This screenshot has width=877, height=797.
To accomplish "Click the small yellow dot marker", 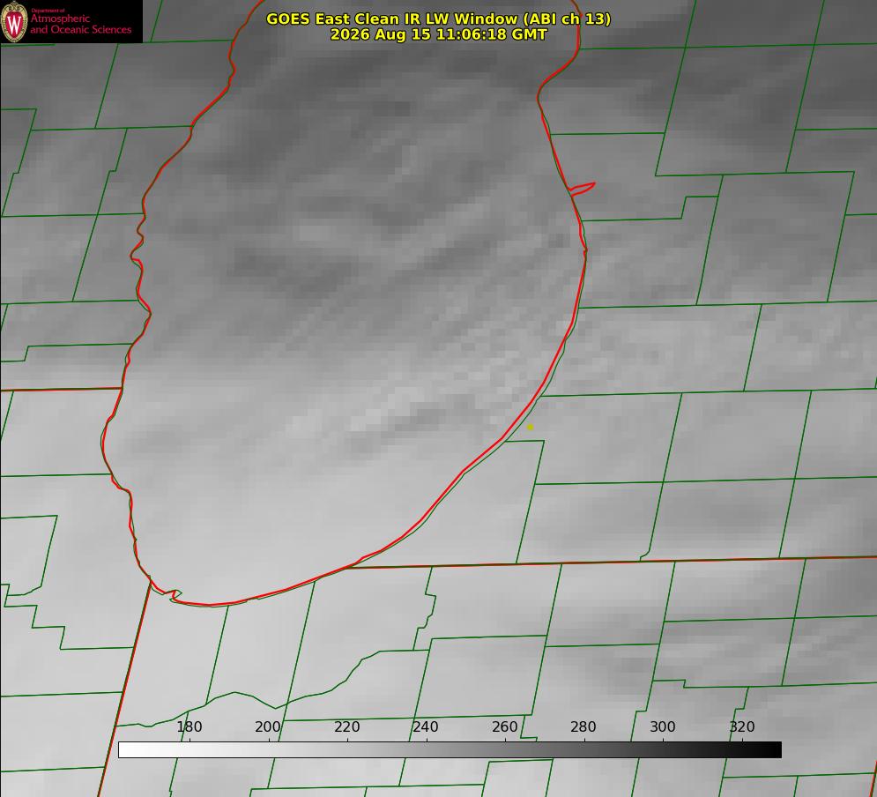I will tap(530, 428).
